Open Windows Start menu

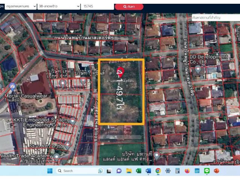pos(50,171)
